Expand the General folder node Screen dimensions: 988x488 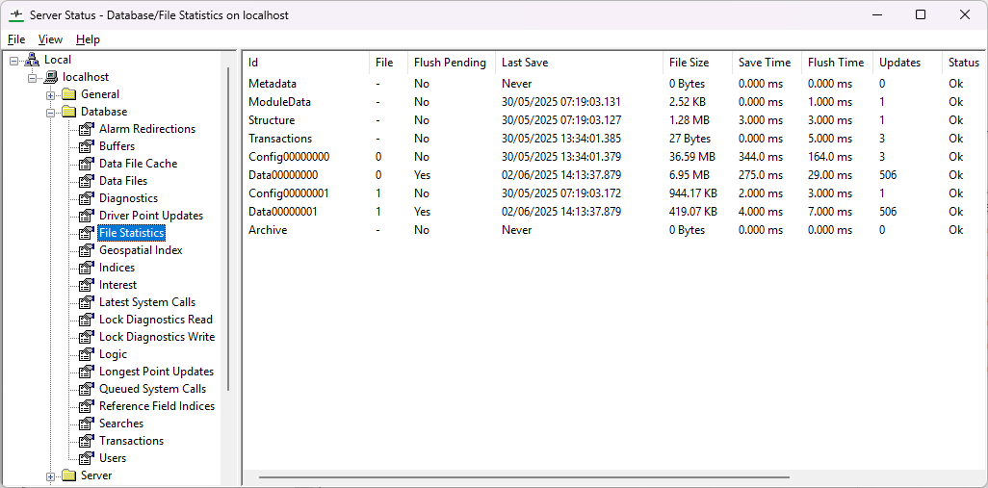pyautogui.click(x=50, y=94)
